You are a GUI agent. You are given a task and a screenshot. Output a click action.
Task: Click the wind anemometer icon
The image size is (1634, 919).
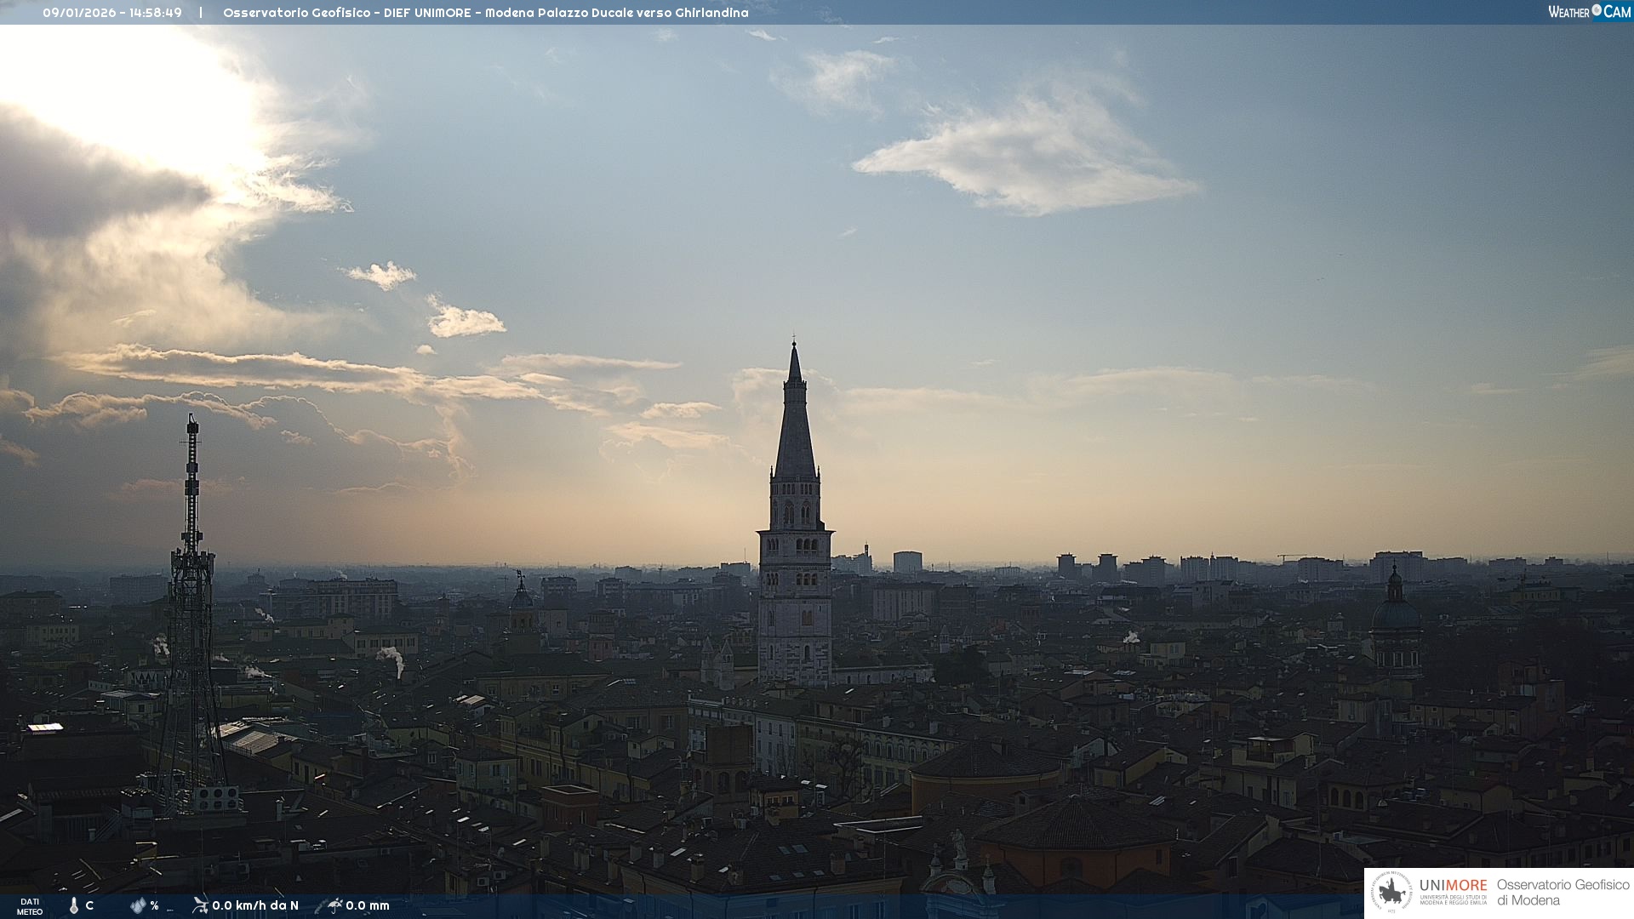[200, 905]
